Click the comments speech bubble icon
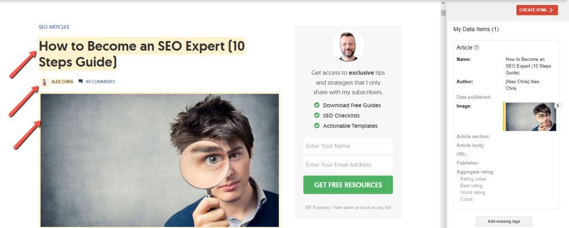The width and height of the screenshot is (569, 228). pos(81,82)
